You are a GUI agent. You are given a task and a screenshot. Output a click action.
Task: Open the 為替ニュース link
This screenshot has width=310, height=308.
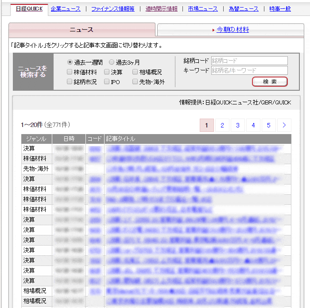pos(244,9)
